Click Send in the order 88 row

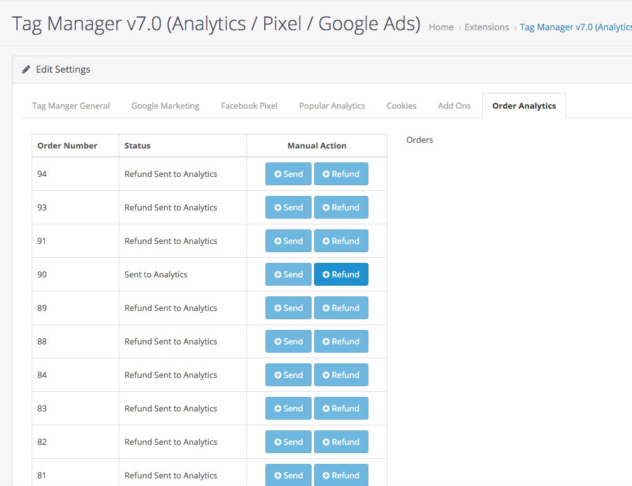(288, 341)
